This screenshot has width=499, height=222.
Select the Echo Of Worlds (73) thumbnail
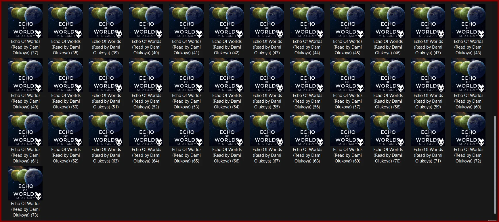[x=25, y=183]
